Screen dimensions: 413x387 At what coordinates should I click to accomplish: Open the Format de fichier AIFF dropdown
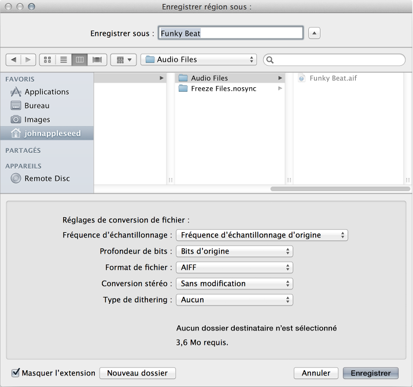(x=234, y=267)
